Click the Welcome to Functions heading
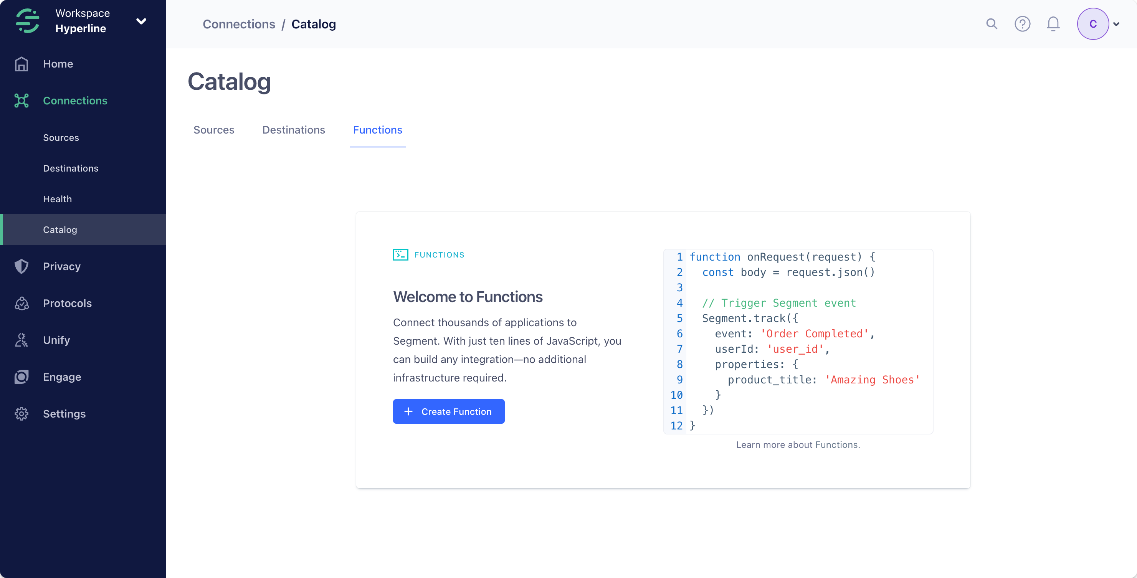Image resolution: width=1137 pixels, height=578 pixels. pos(468,297)
